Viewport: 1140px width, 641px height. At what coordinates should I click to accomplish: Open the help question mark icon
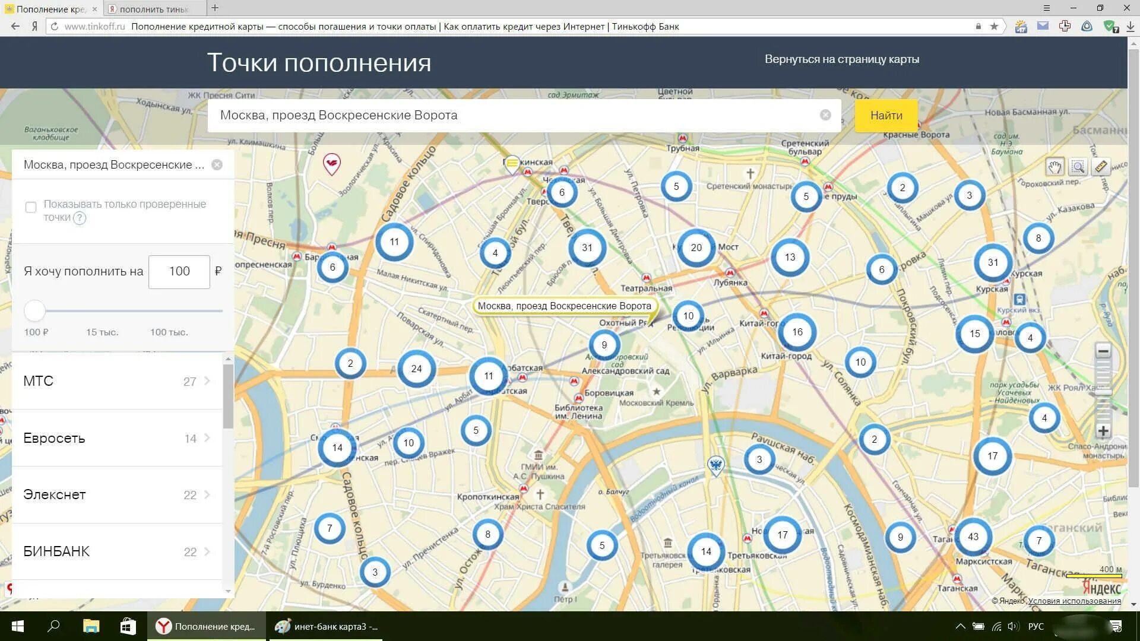(80, 218)
